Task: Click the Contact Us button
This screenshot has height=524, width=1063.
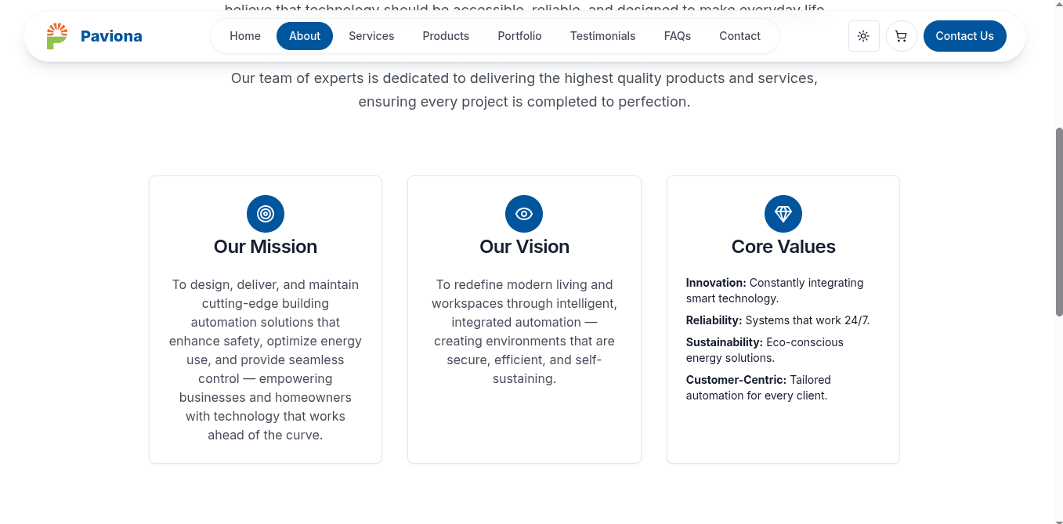Action: click(964, 36)
